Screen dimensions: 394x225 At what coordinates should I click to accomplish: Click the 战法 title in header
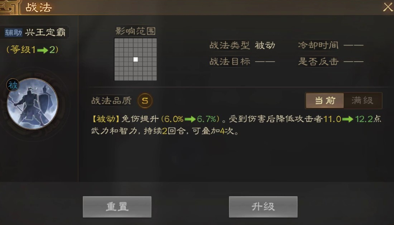click(x=39, y=7)
